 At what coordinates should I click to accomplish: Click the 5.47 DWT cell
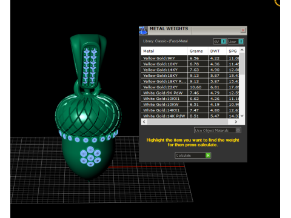tap(217, 116)
